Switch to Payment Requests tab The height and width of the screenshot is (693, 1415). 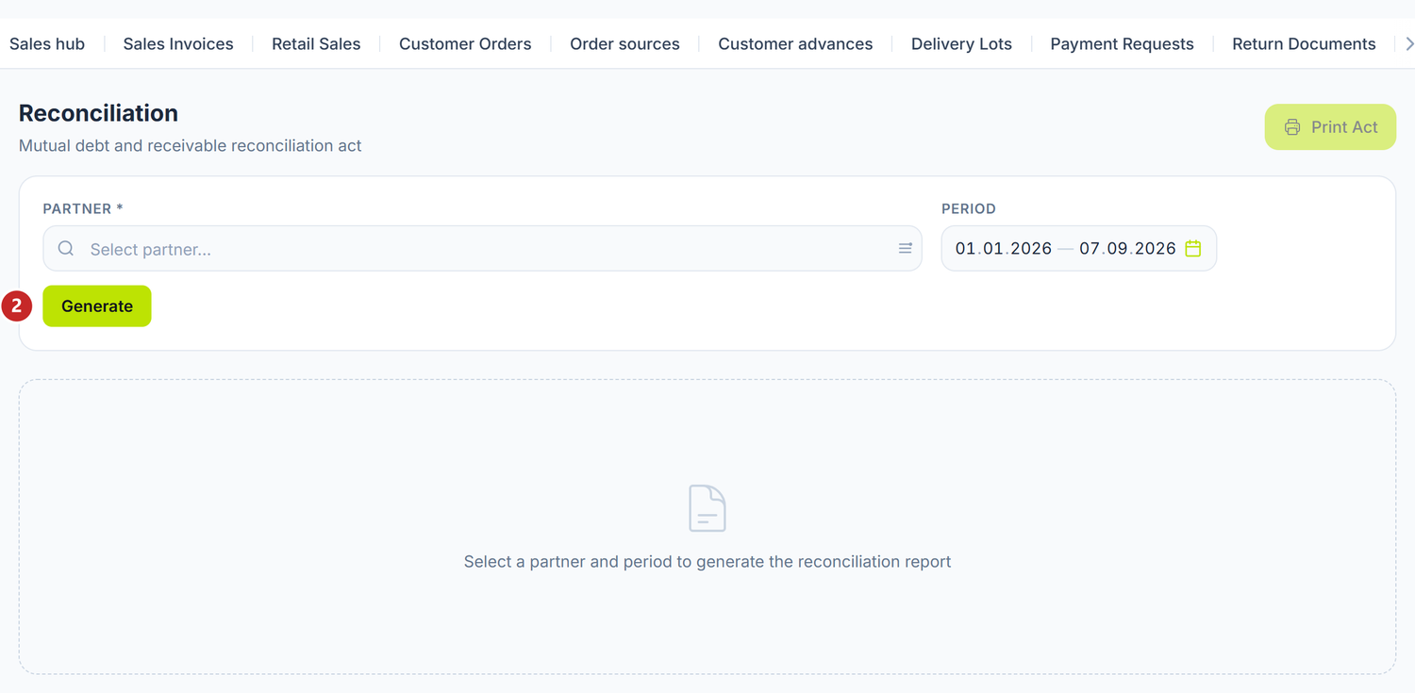click(x=1122, y=44)
